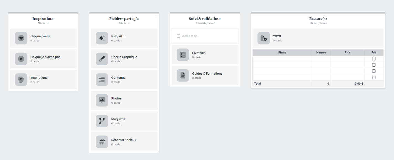Select the Fichiers partagés column title
394x160 pixels.
124,19
